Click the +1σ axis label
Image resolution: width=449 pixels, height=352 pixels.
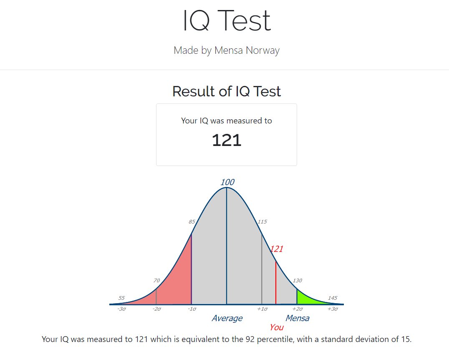tap(262, 309)
